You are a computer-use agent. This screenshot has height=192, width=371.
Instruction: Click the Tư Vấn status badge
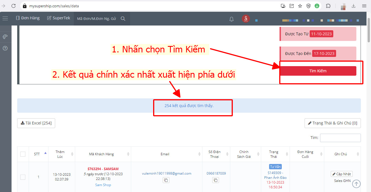pos(275,167)
